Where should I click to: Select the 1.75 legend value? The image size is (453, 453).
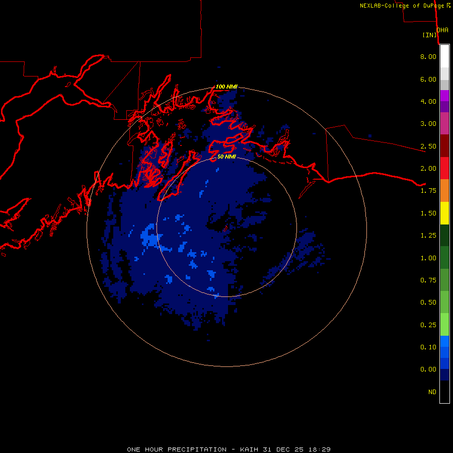[x=428, y=191]
